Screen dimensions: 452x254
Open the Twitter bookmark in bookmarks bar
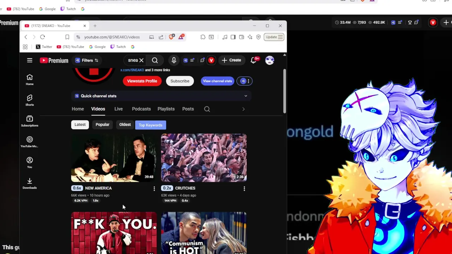(x=44, y=47)
